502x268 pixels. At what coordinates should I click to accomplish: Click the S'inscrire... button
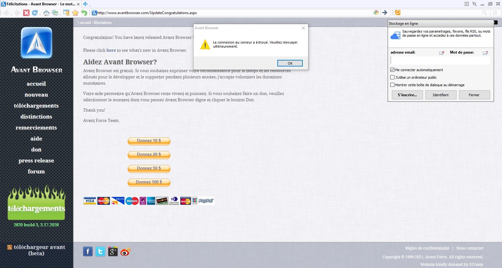coord(407,95)
